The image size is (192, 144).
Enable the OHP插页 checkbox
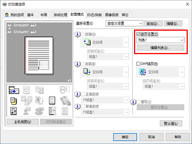pos(138,64)
